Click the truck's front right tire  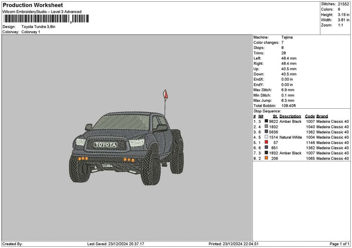click(x=151, y=166)
